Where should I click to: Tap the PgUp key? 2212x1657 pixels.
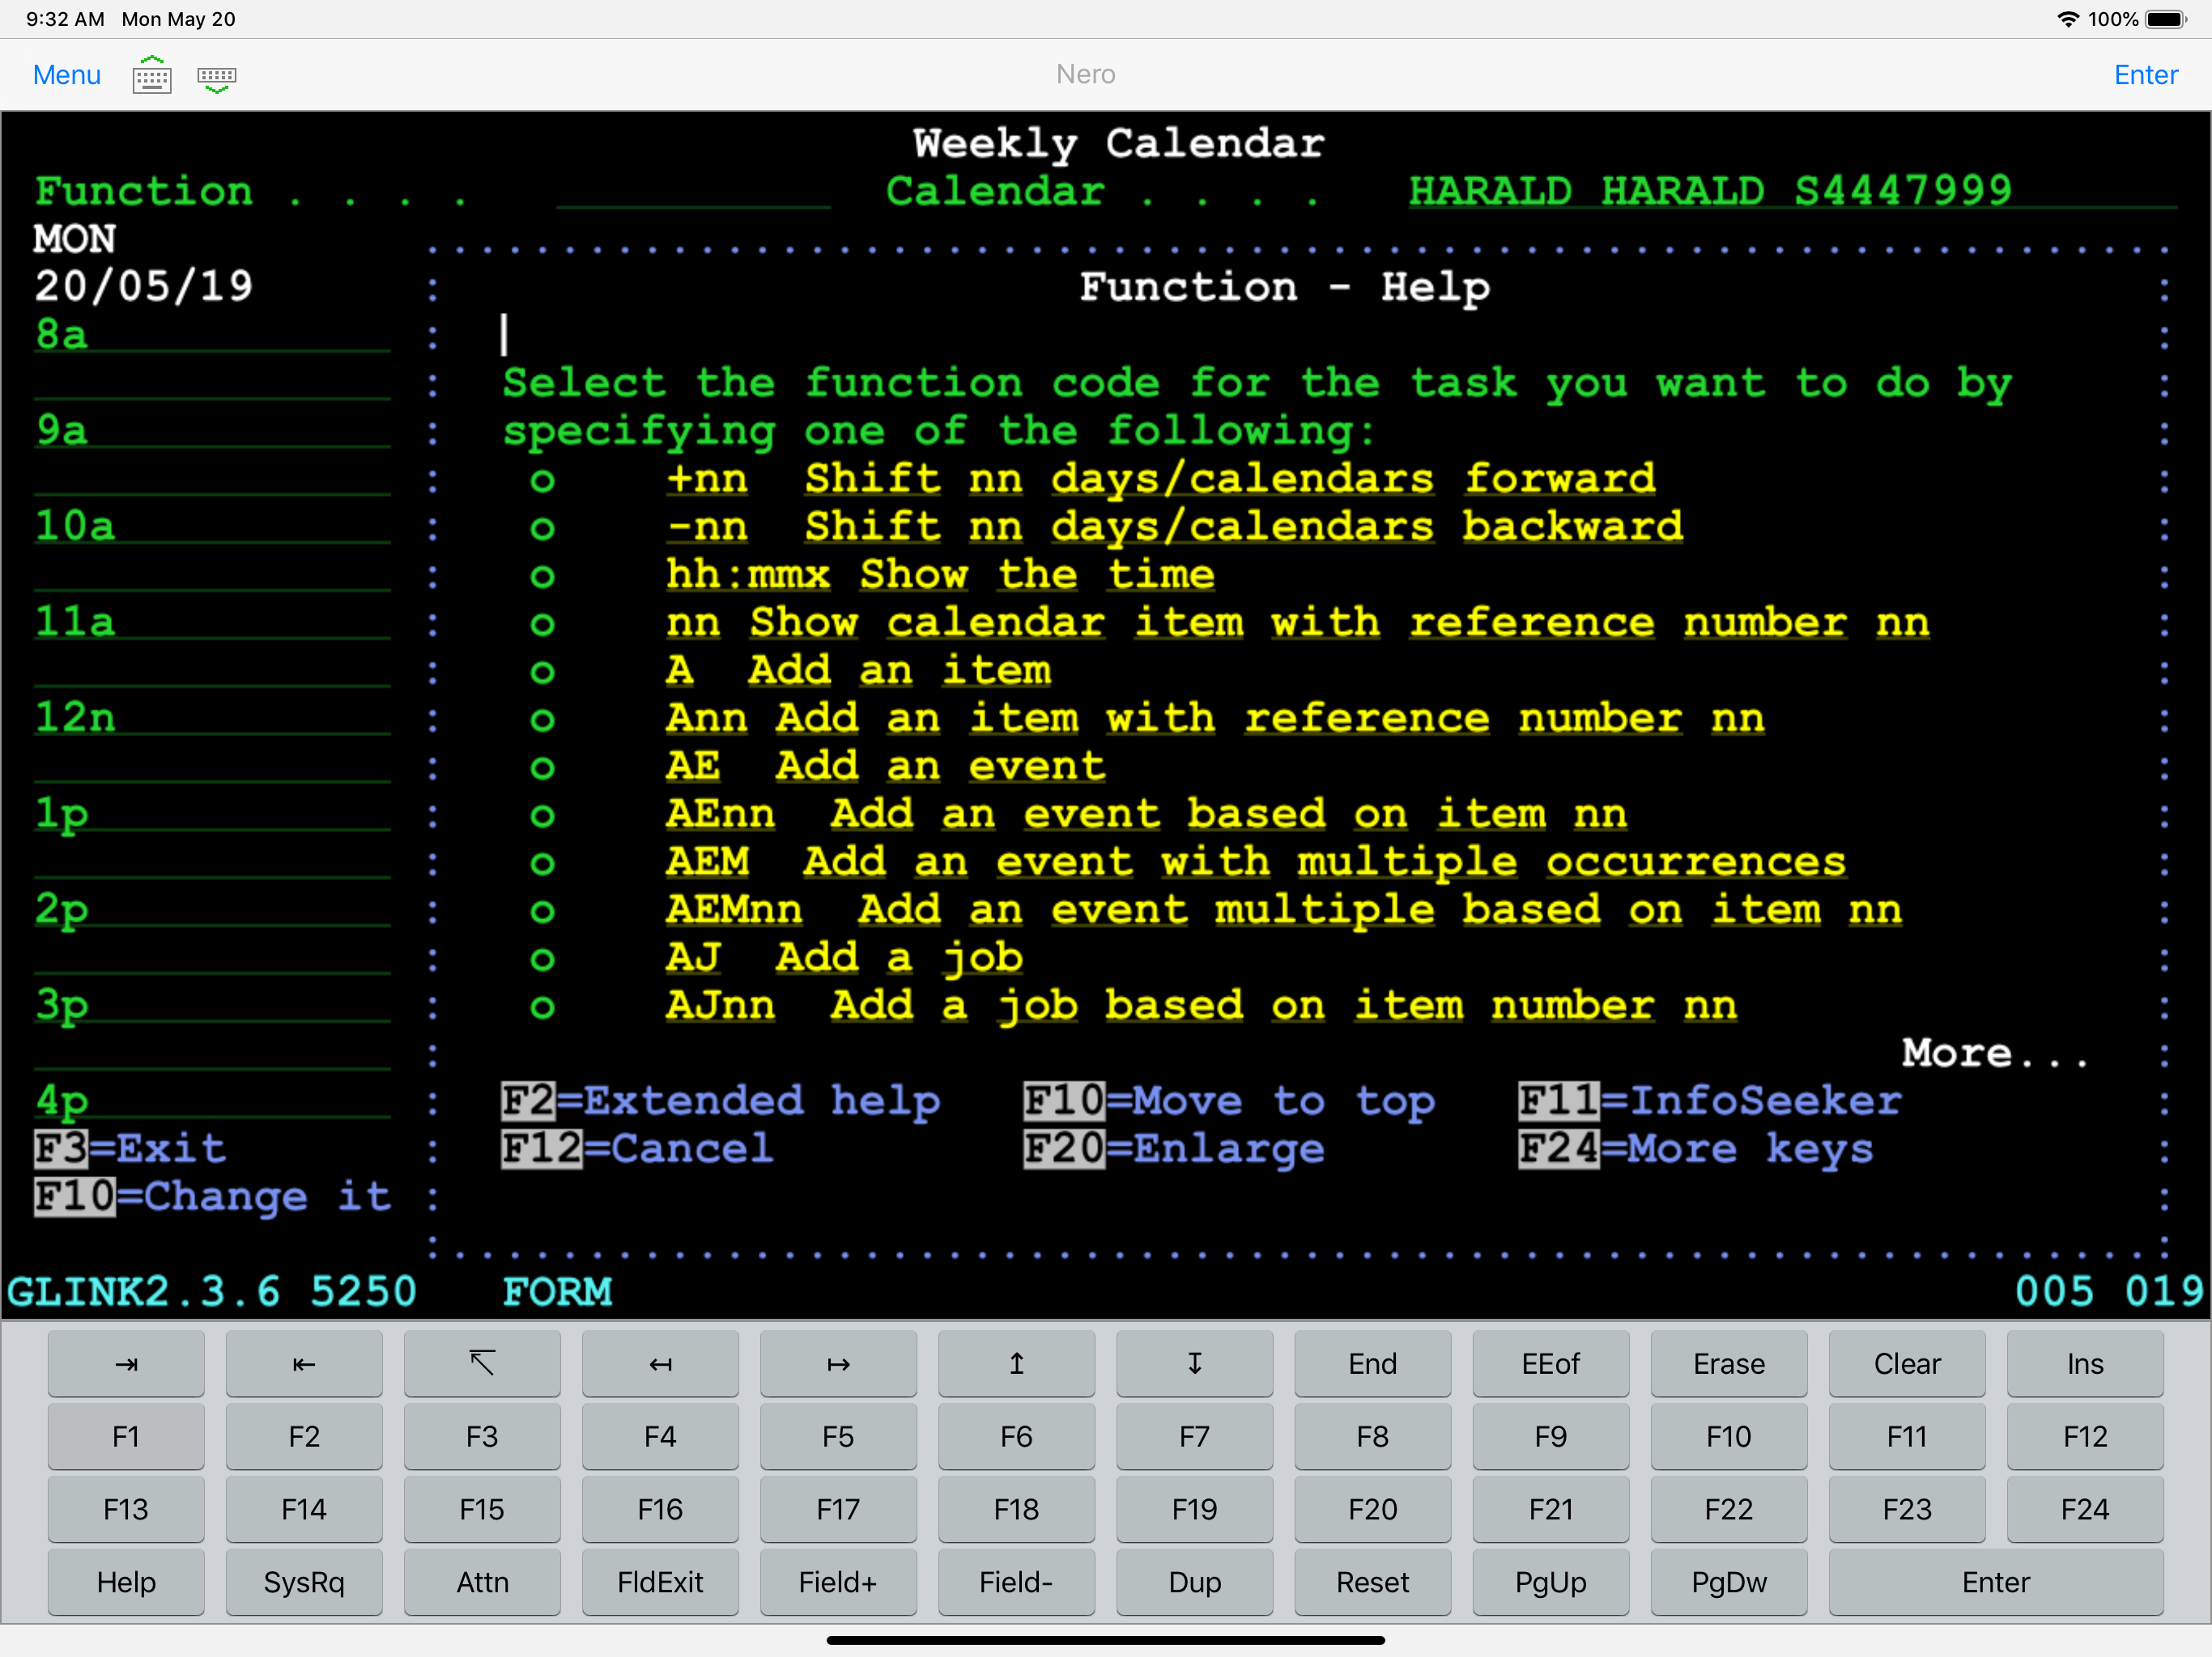pyautogui.click(x=1550, y=1582)
